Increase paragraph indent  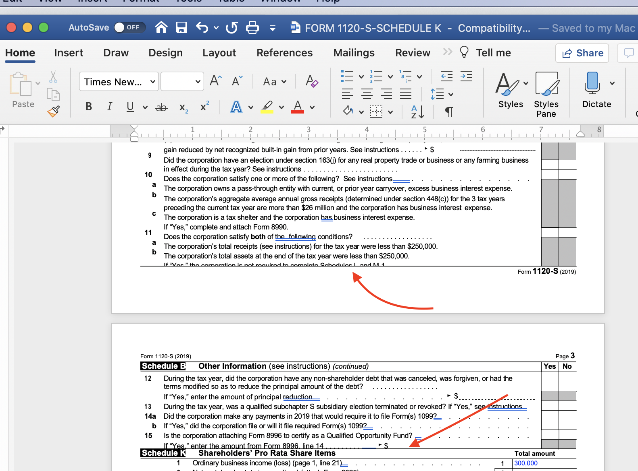[466, 76]
